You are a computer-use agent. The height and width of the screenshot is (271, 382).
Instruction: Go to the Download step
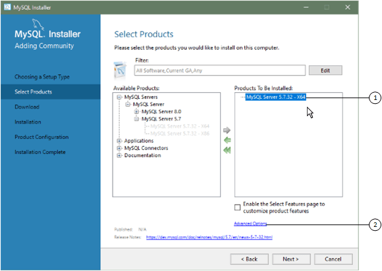point(27,107)
